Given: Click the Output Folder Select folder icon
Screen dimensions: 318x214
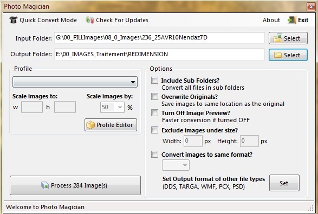Looking at the screenshot, I should click(278, 55).
